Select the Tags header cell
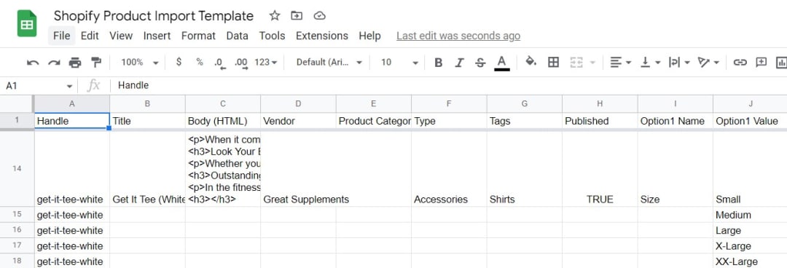Viewport: 787px width, 268px height. [x=525, y=121]
